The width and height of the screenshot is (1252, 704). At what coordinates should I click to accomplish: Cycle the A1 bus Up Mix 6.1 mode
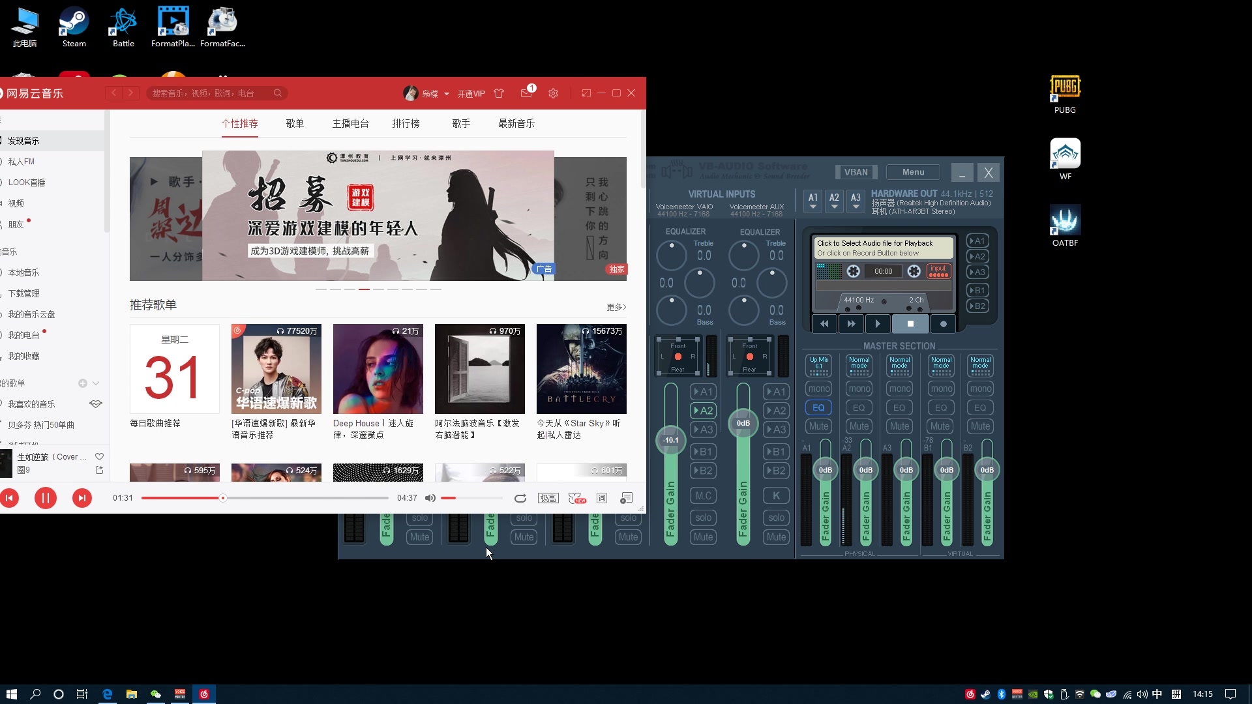(x=818, y=366)
